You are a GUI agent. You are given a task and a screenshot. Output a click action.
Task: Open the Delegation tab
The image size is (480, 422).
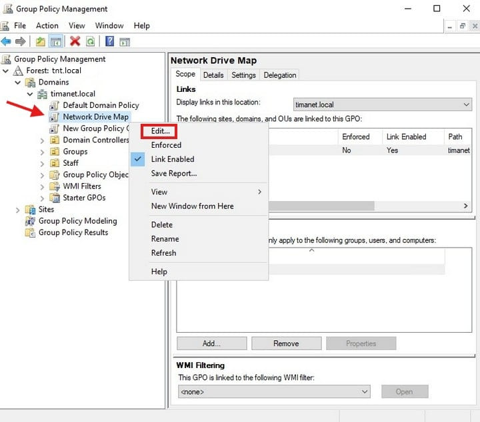coord(280,75)
